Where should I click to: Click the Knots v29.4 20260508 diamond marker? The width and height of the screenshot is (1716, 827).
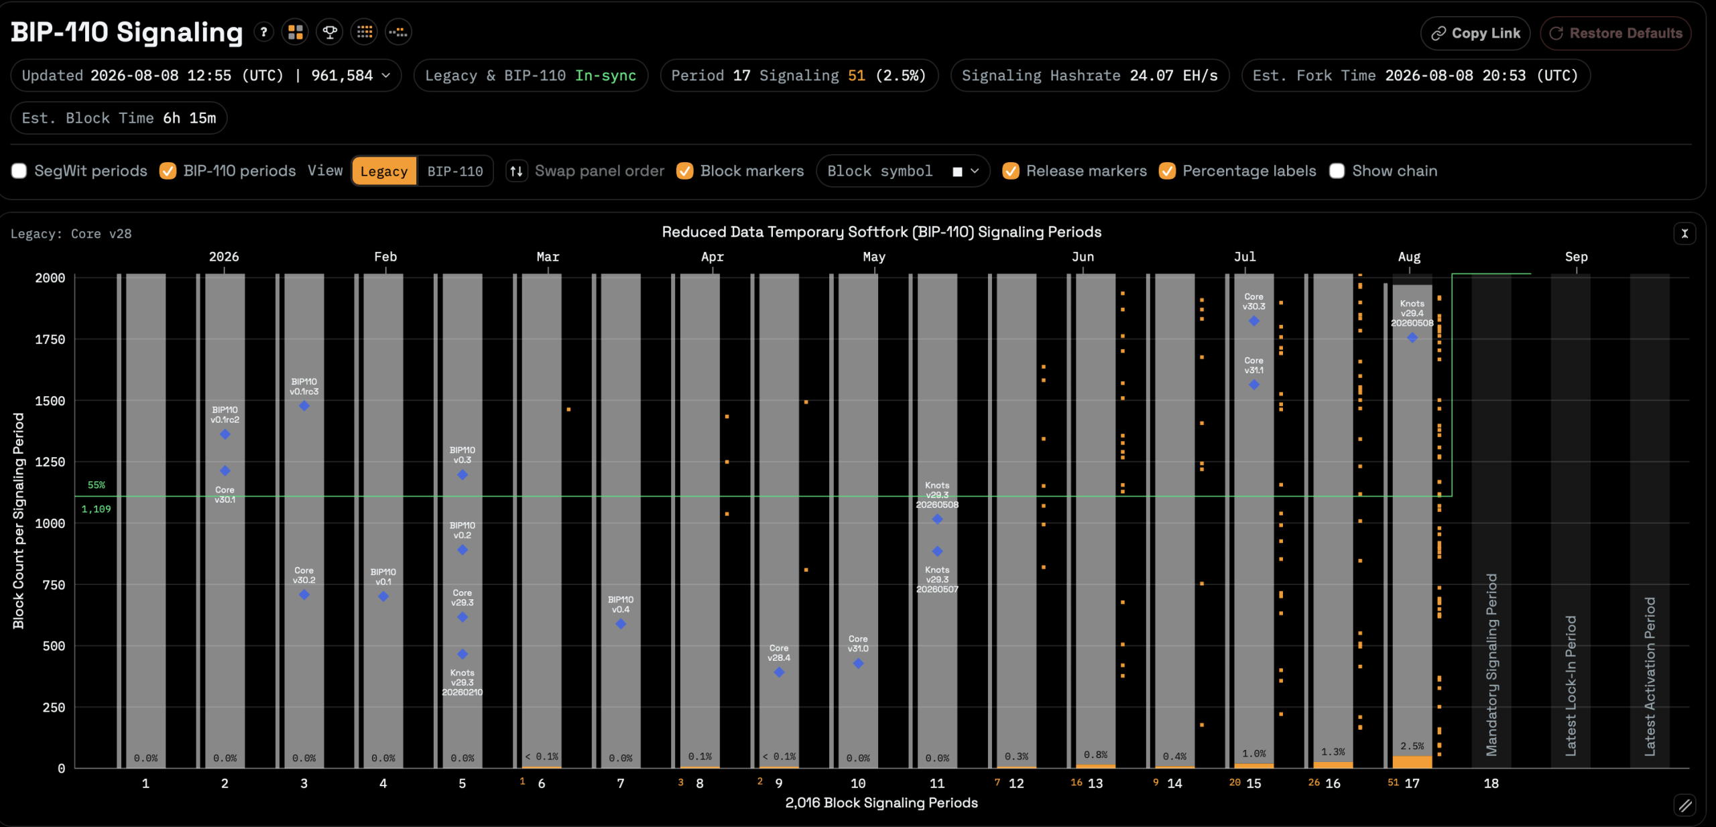[x=1412, y=338]
